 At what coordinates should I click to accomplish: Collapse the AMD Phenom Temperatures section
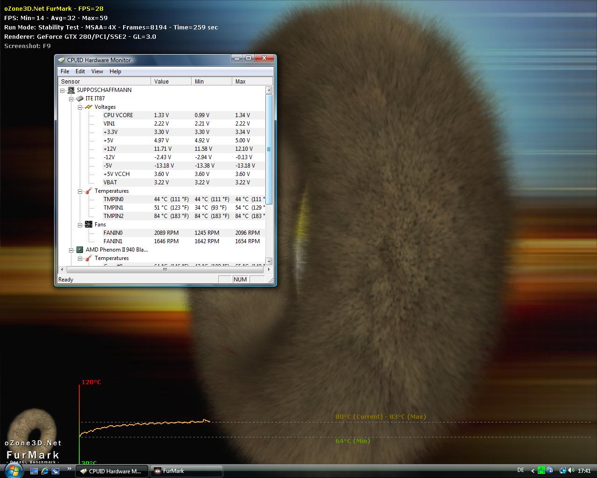[80, 258]
